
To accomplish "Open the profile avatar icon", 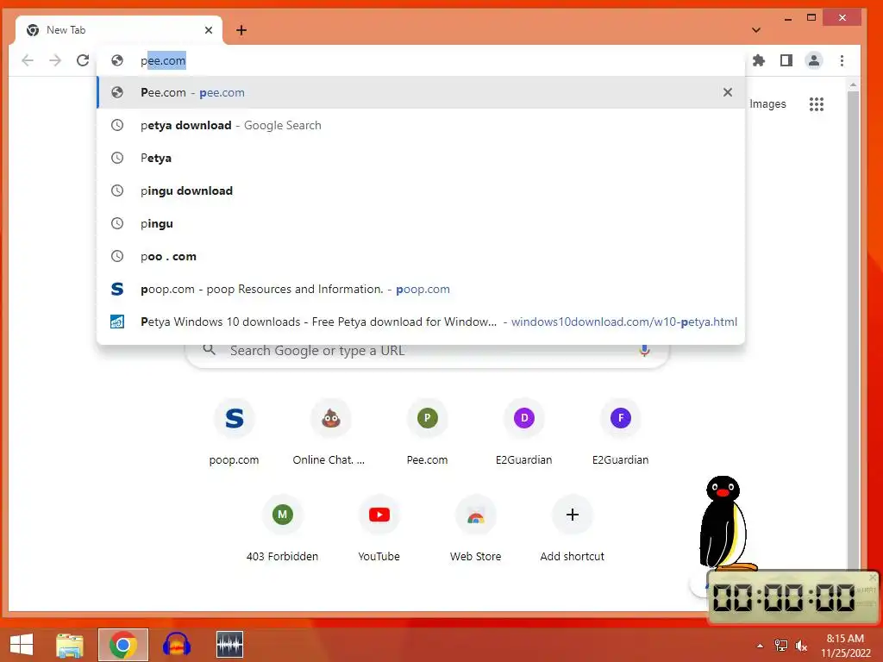I will [814, 60].
